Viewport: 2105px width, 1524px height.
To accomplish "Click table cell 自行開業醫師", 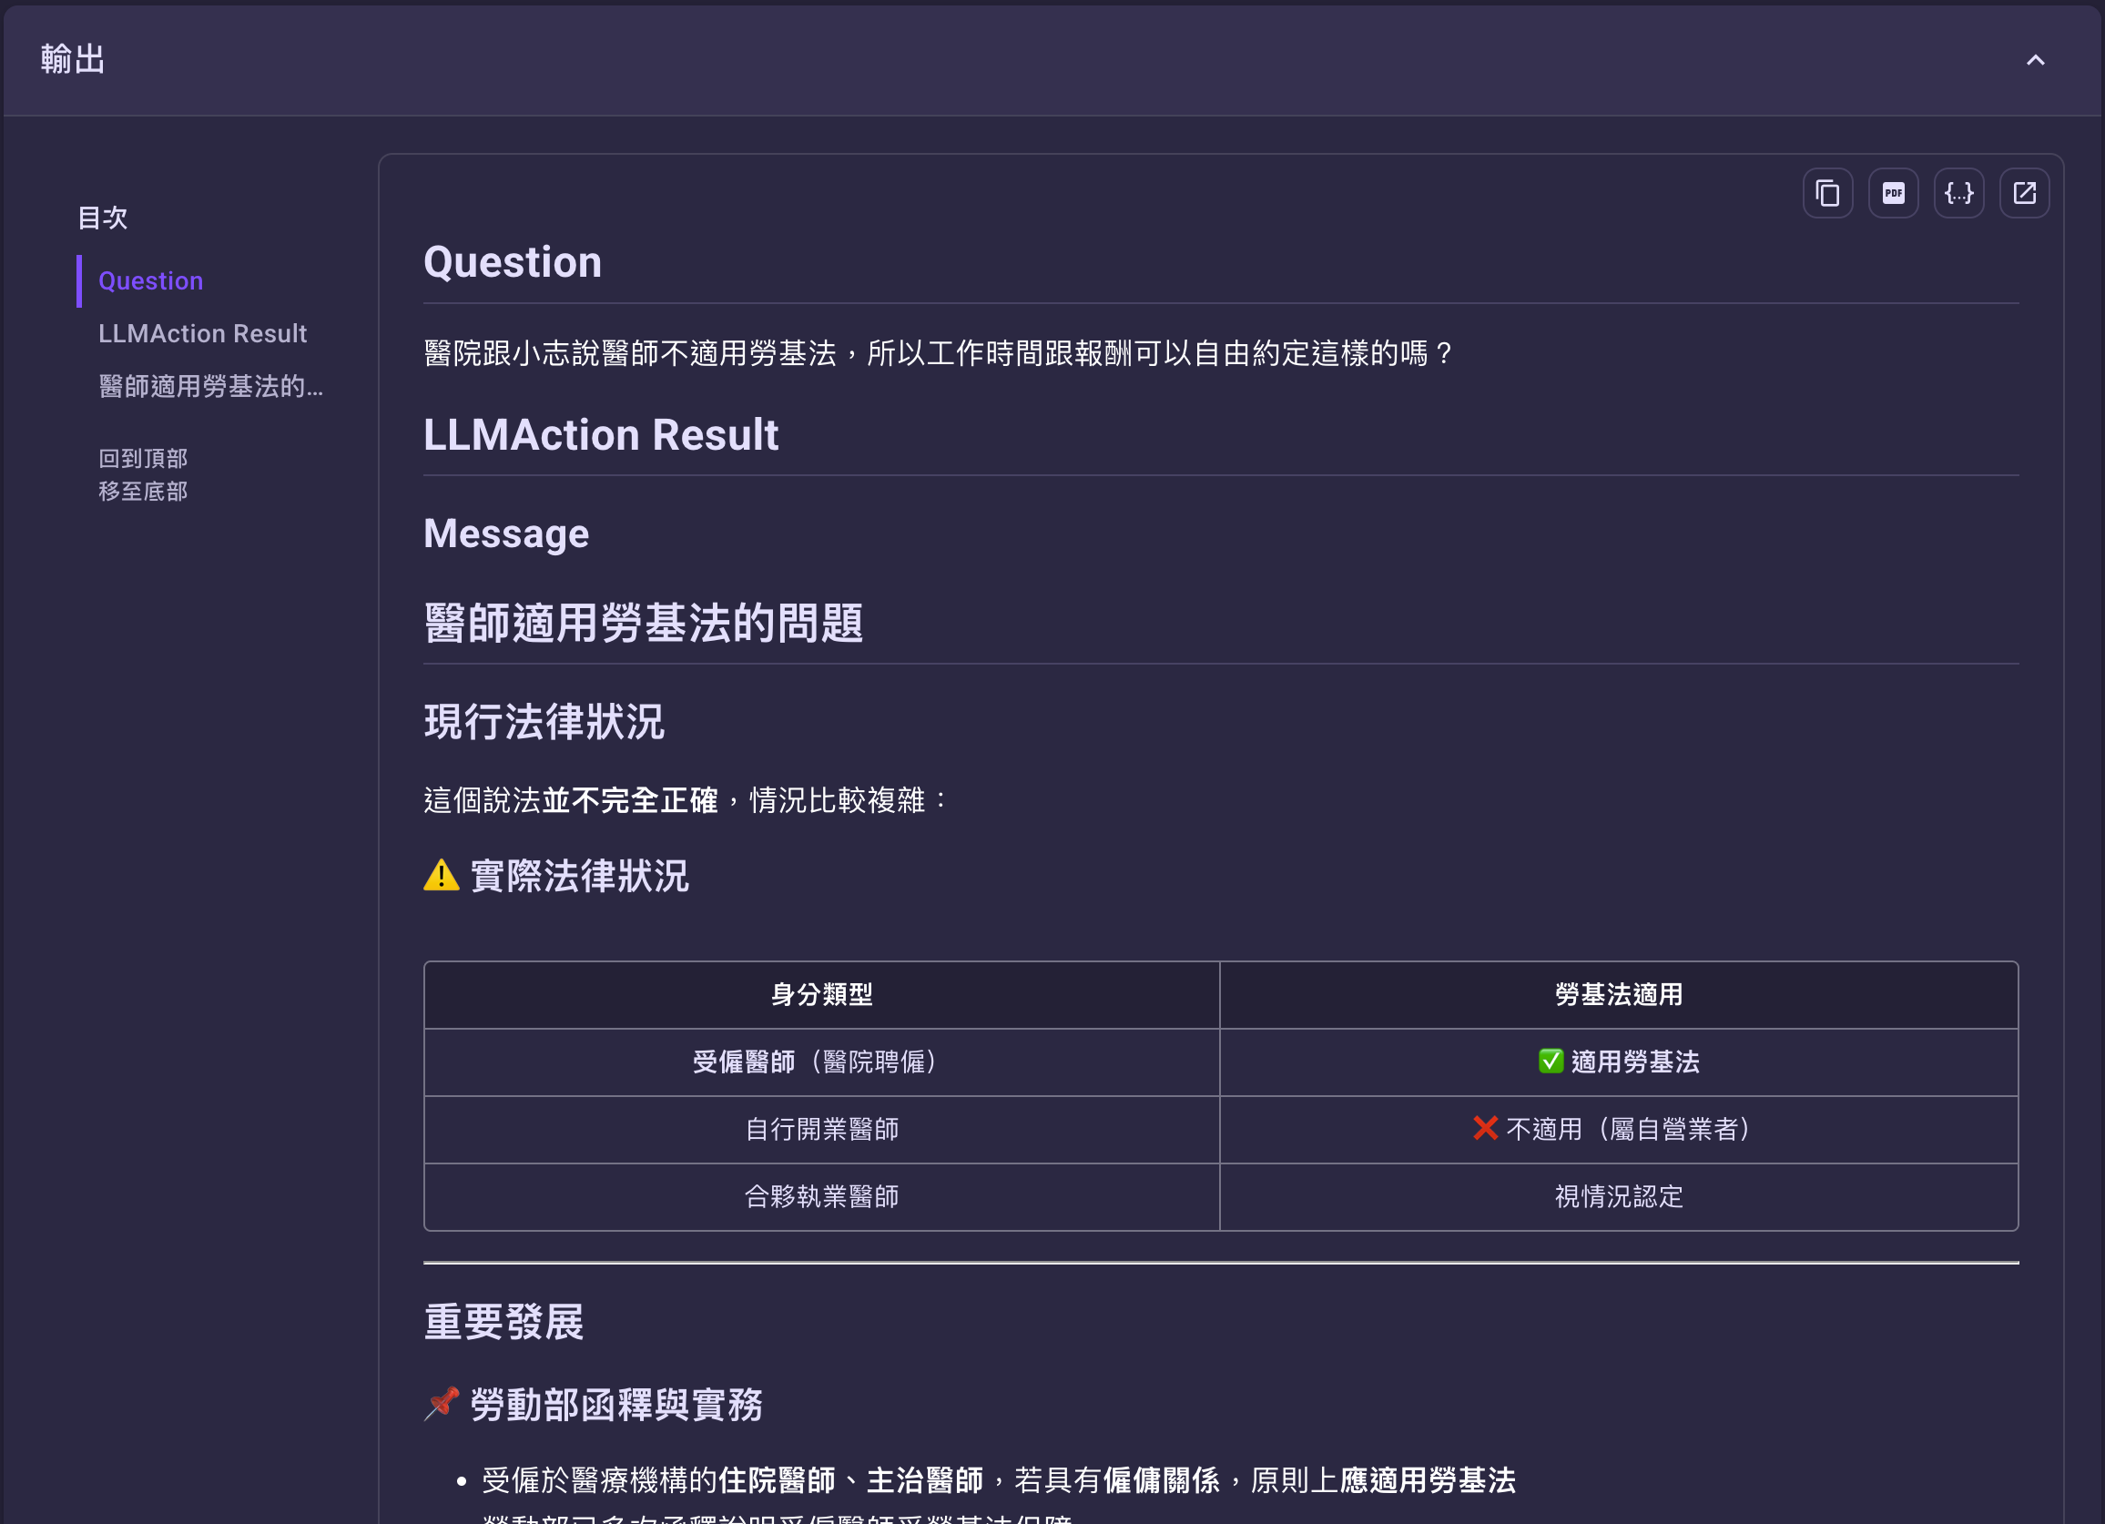I will [x=821, y=1130].
